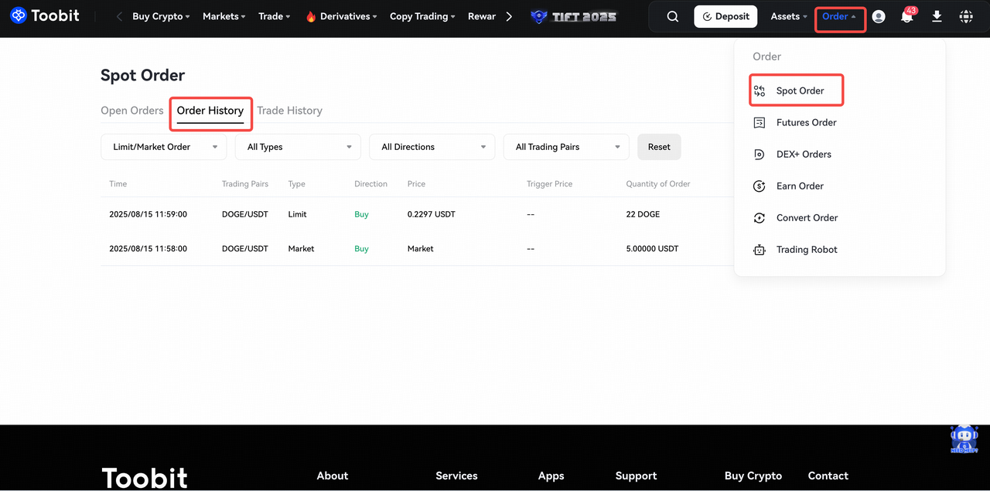Click the 5.00000 USDT quantity cell

tap(652, 249)
